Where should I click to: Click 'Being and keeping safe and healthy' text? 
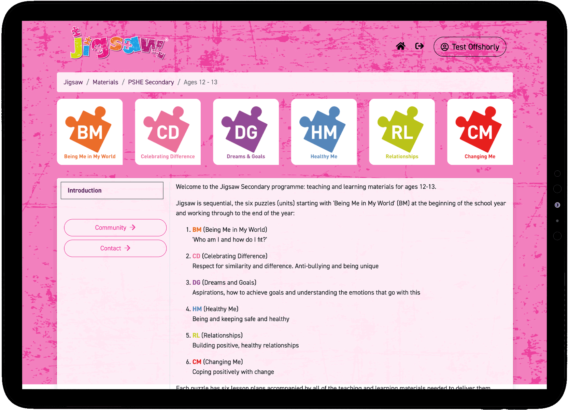(x=241, y=319)
